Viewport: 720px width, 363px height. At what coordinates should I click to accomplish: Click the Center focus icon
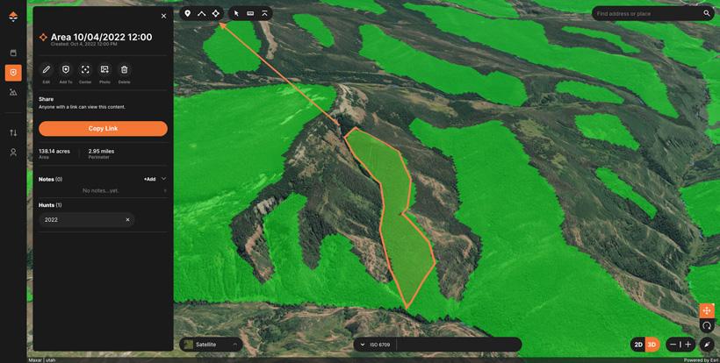point(85,69)
